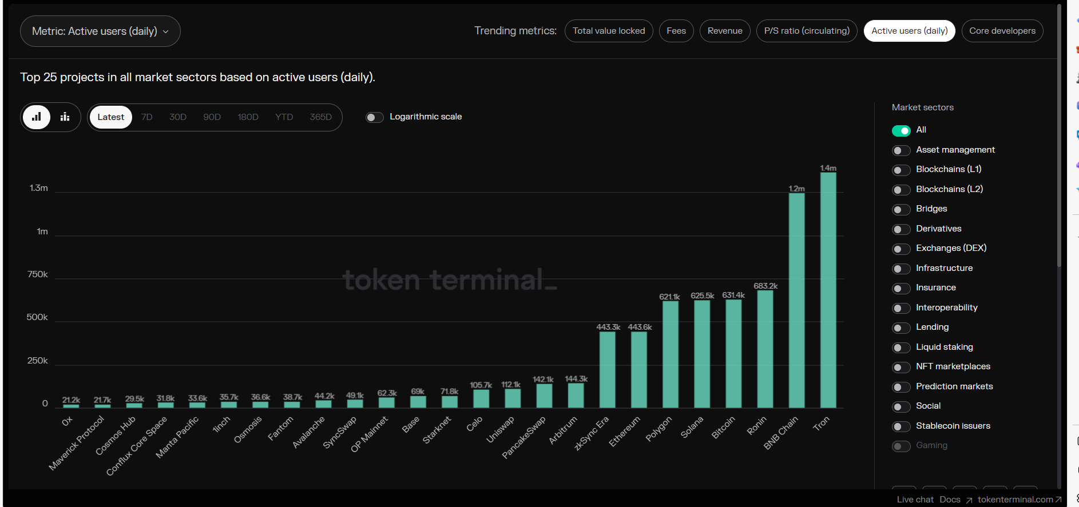The image size is (1079, 507).
Task: Switch to the stacked bar chart icon
Action: [65, 117]
